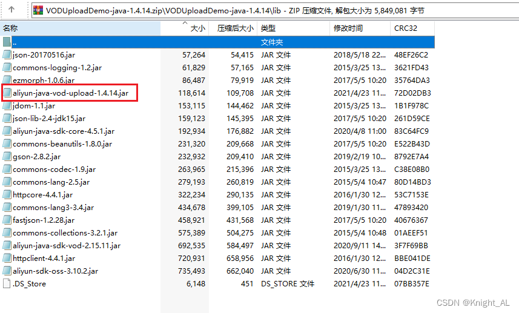Select httpclient-4.4.1.jar file icon
This screenshot has height=313, width=519.
7,258
